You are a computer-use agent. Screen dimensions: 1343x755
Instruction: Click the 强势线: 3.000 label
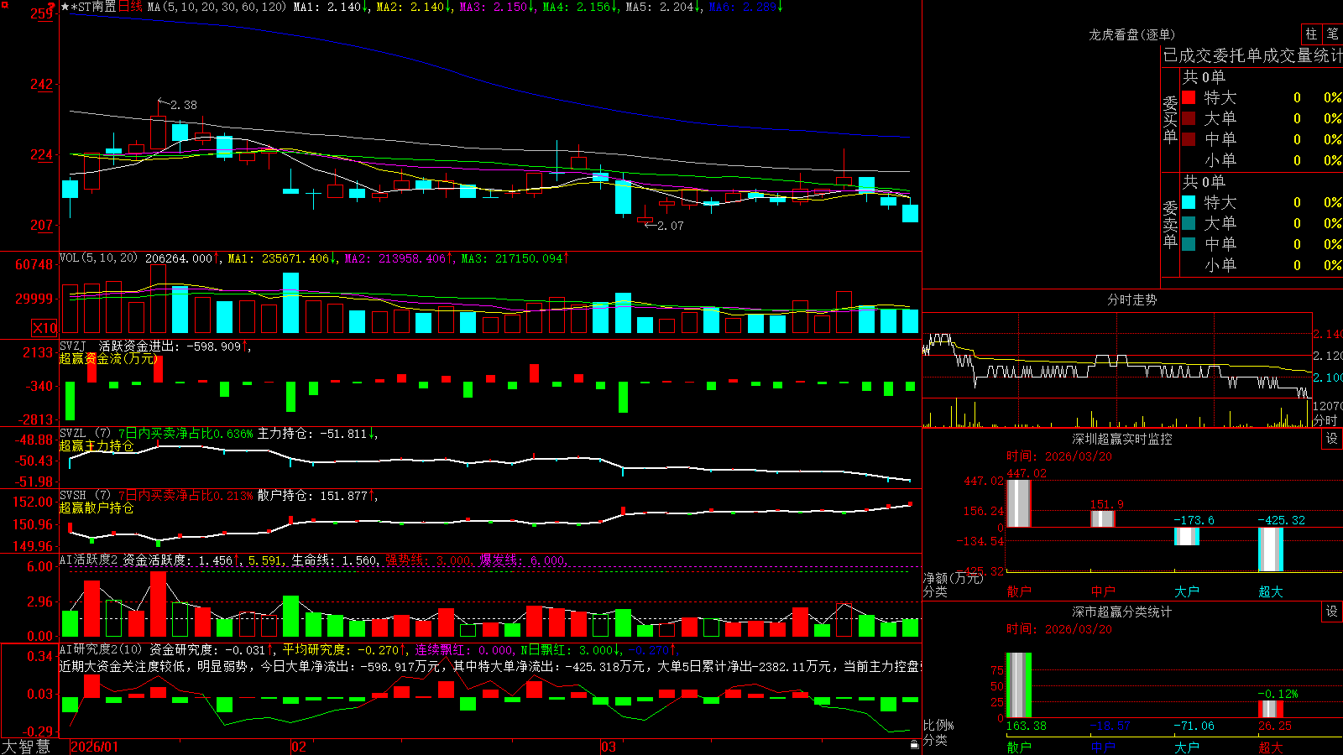(x=428, y=560)
